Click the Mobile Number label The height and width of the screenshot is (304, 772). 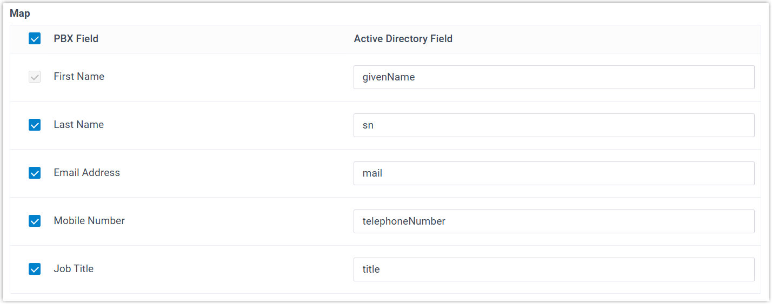[x=89, y=221]
